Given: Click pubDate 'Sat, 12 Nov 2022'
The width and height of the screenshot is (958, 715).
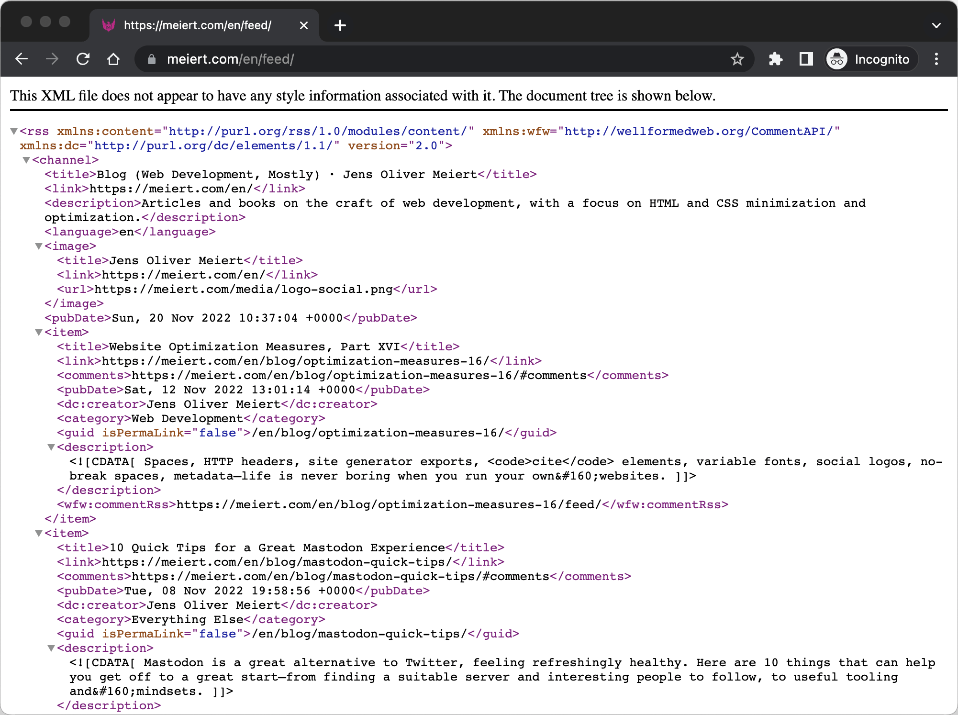Looking at the screenshot, I should pos(243,390).
